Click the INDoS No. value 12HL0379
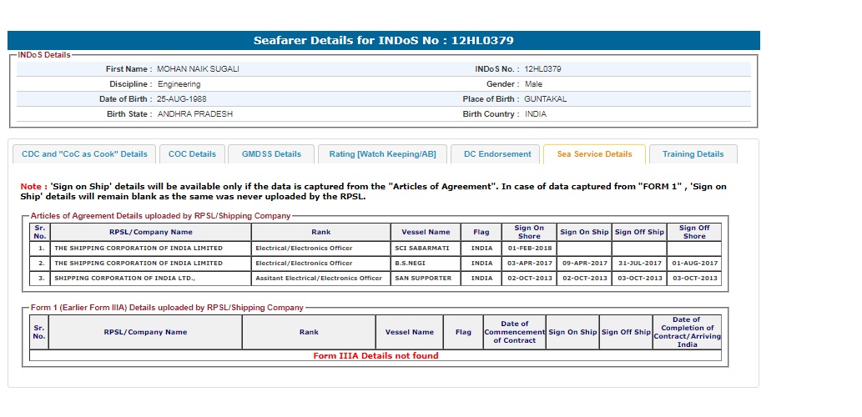 pyautogui.click(x=543, y=69)
